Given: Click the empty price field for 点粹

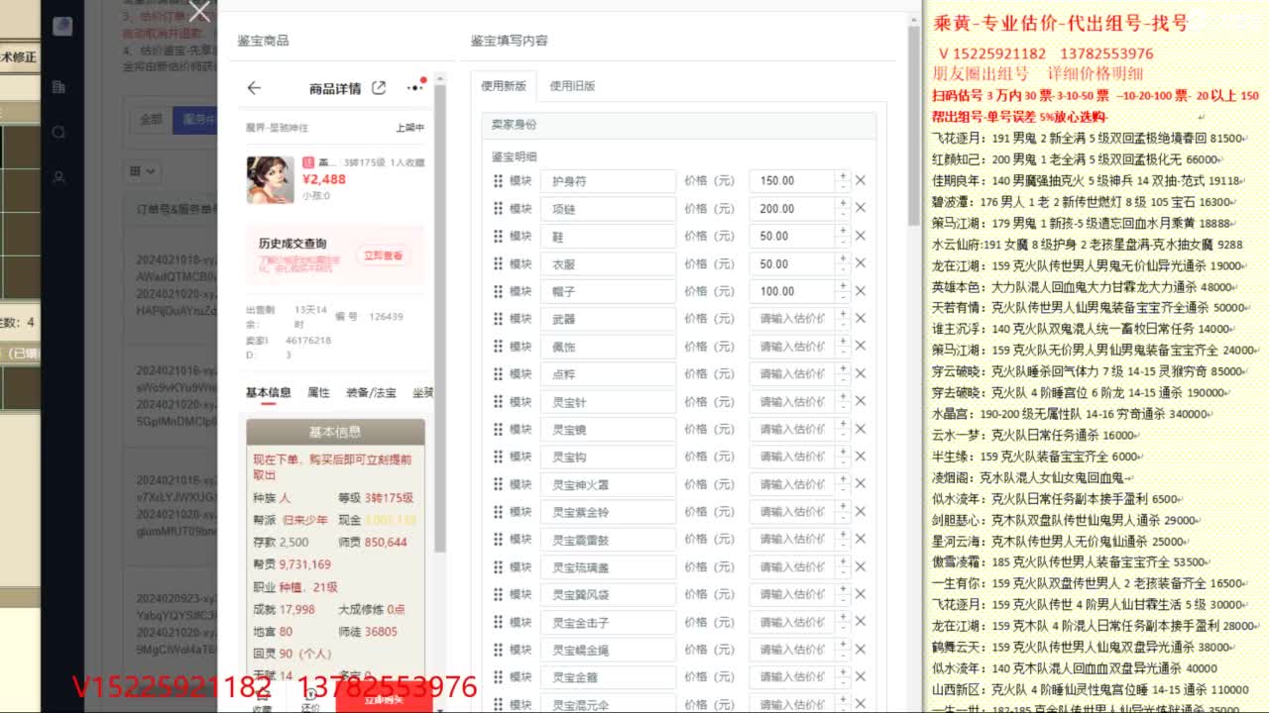Looking at the screenshot, I should 793,374.
